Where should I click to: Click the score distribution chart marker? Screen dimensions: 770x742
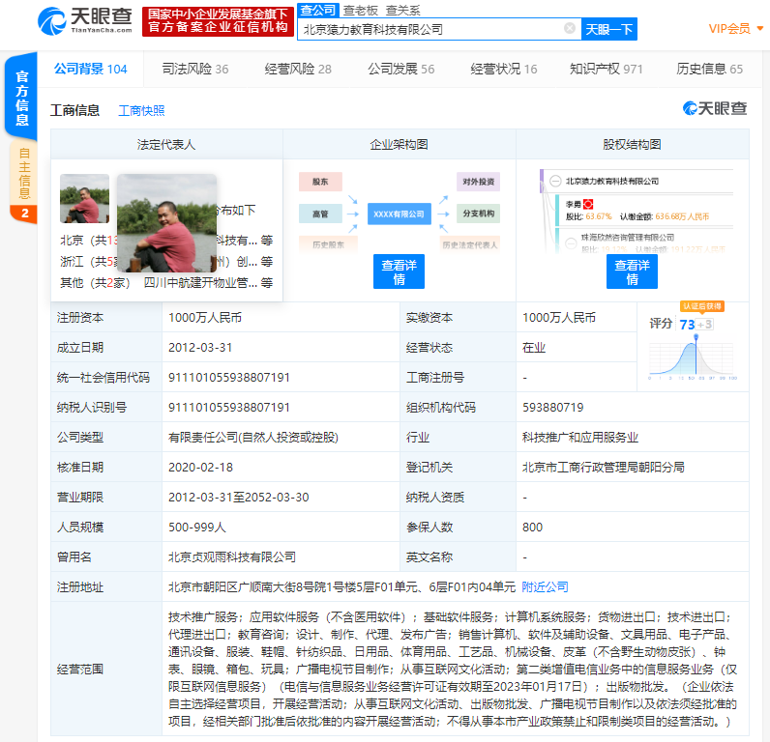point(696,337)
